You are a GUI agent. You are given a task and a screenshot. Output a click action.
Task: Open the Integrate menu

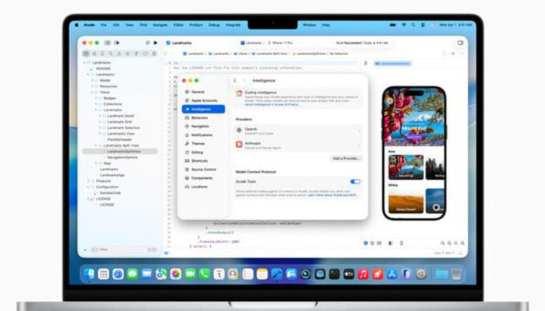[x=234, y=25]
